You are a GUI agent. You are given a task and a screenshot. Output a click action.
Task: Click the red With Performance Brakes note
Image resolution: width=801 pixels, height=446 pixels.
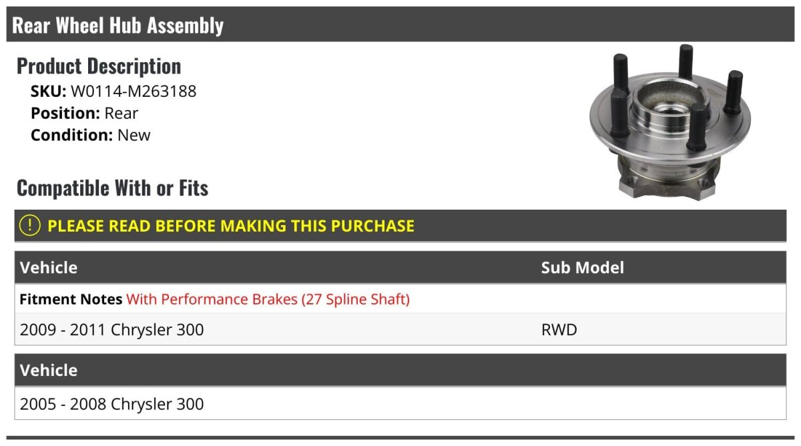tap(268, 299)
